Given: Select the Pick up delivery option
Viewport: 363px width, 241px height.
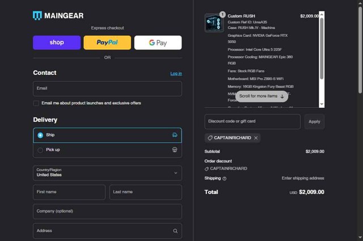Looking at the screenshot, I should point(107,150).
